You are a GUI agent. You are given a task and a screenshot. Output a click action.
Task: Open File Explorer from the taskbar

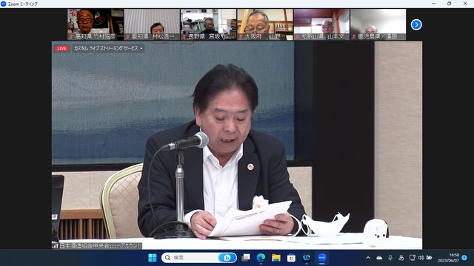tap(276, 258)
